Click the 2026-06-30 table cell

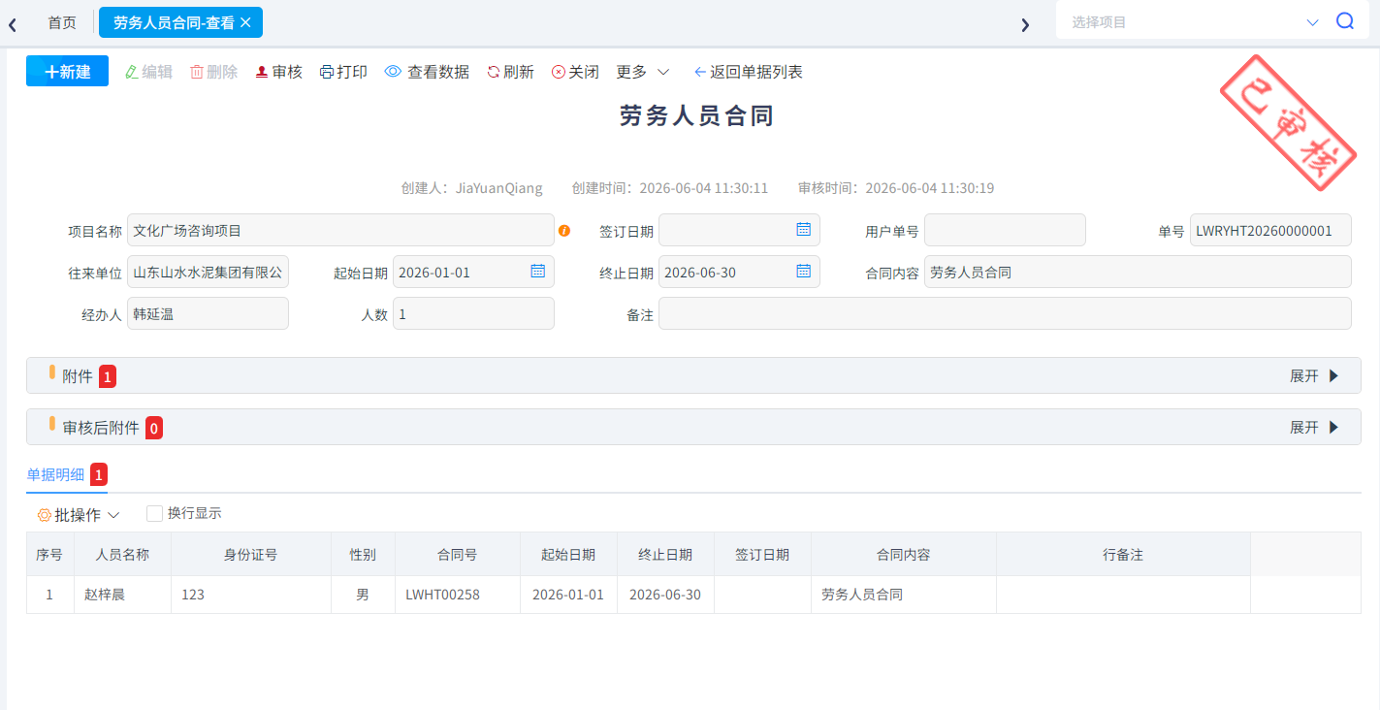pyautogui.click(x=665, y=595)
